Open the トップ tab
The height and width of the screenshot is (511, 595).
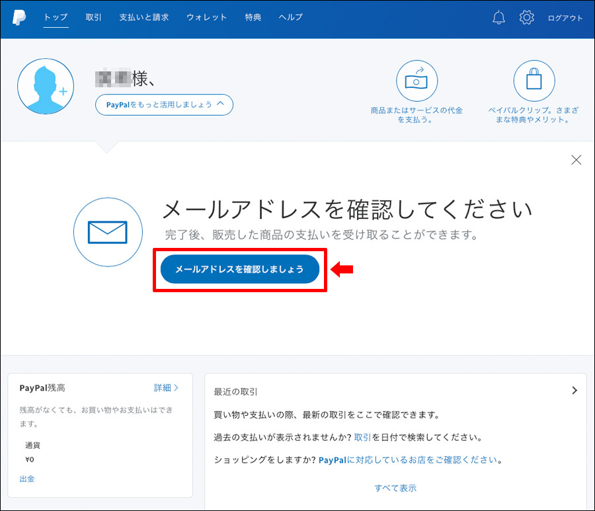(x=56, y=17)
